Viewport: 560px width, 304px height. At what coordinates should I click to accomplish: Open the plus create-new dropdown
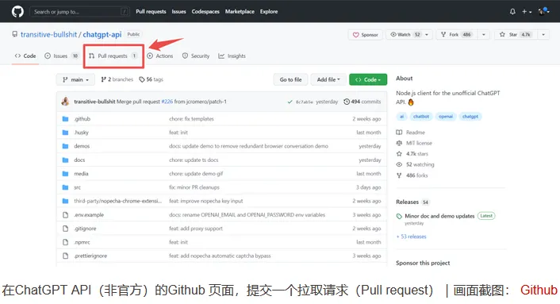(x=527, y=11)
